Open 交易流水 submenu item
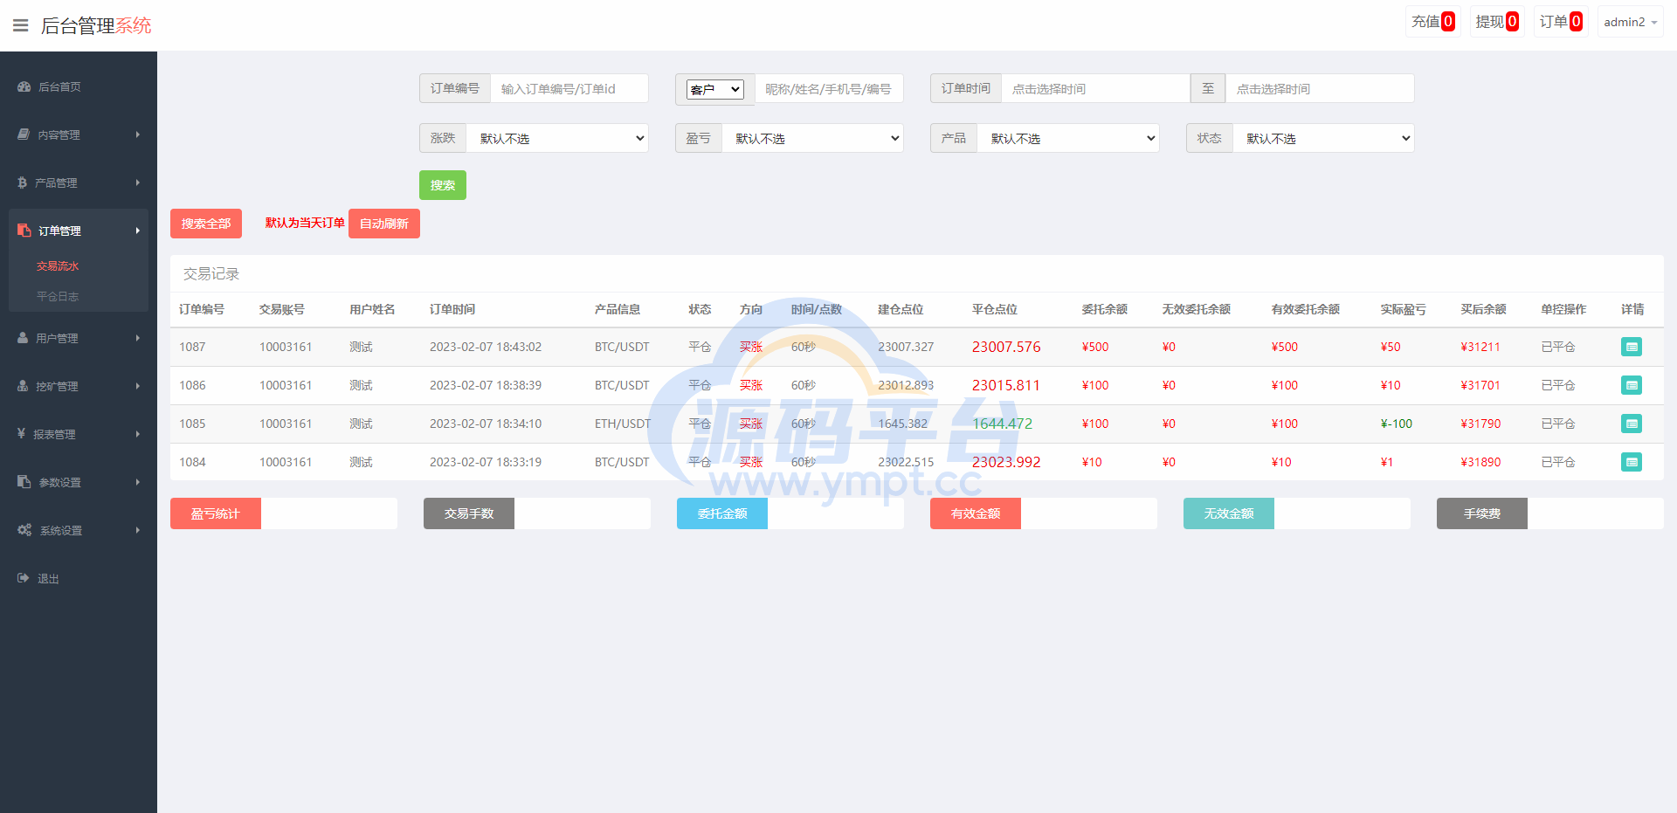 pos(58,266)
